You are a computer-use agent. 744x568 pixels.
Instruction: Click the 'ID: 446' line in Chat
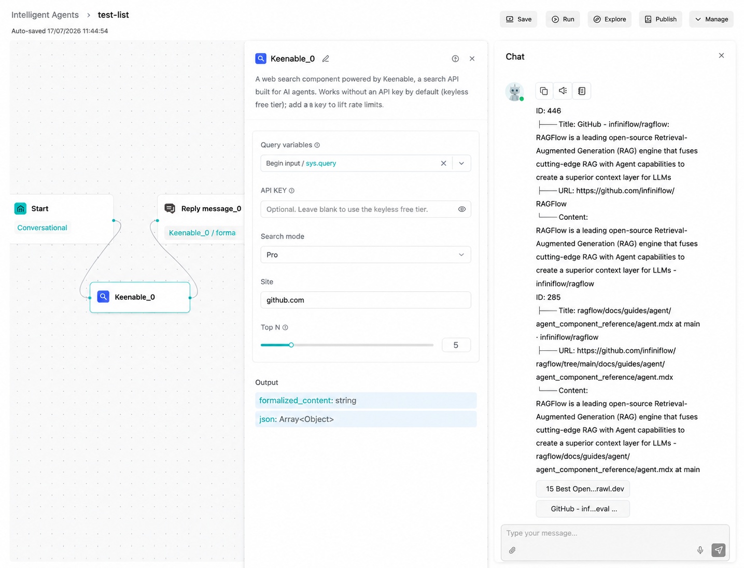click(x=549, y=111)
